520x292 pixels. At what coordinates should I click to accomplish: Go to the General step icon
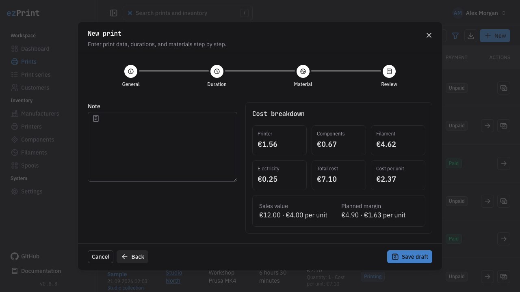click(x=131, y=71)
